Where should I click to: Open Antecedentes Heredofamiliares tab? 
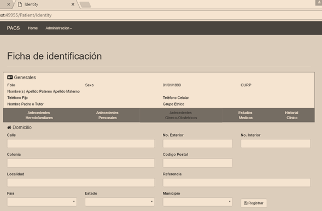(x=39, y=115)
